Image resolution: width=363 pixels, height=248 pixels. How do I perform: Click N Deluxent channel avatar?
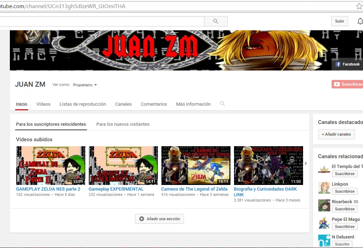(324, 241)
